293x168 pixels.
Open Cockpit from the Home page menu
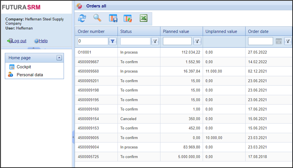point(24,67)
